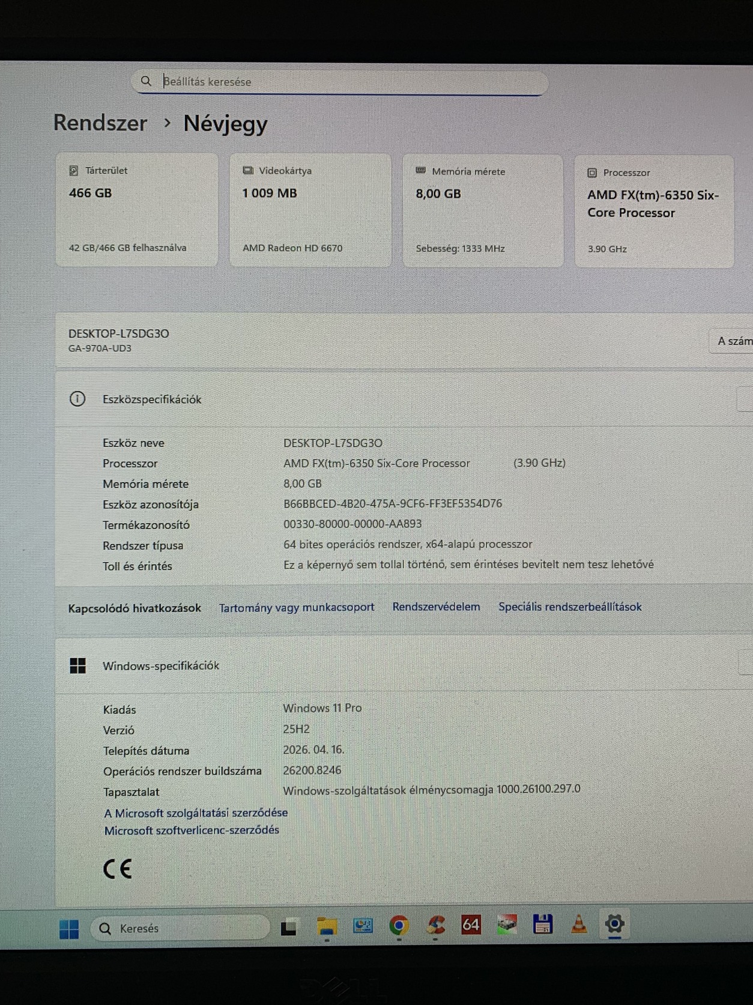Click the AMD Radeon HD 6670 text

(x=292, y=248)
